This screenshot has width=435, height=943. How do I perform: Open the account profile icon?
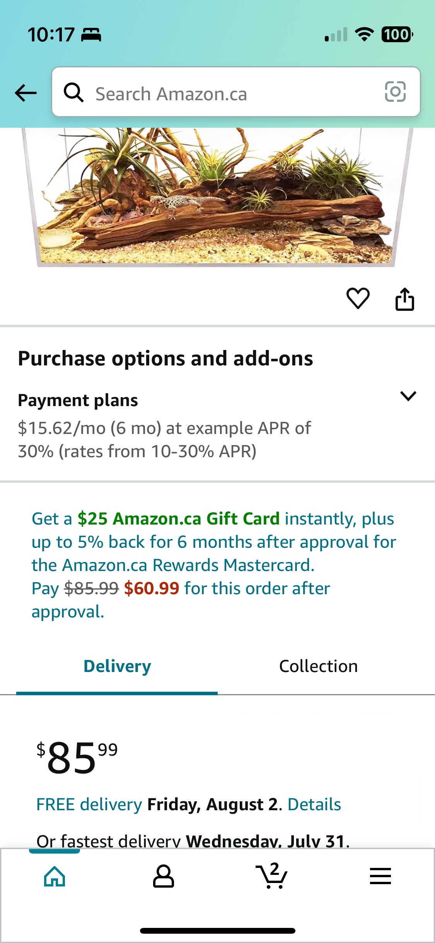pos(164,876)
